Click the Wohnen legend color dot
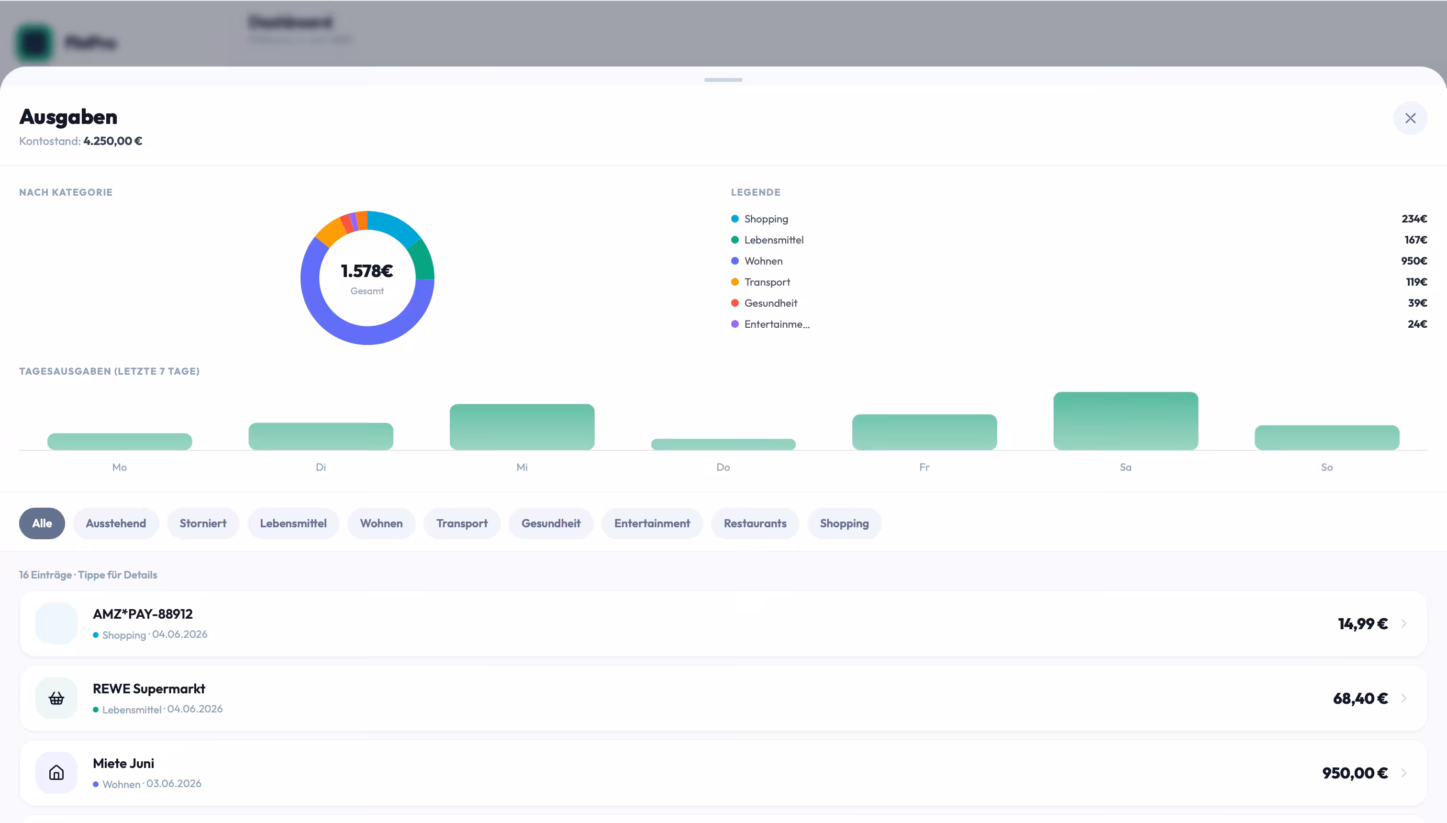 [735, 261]
